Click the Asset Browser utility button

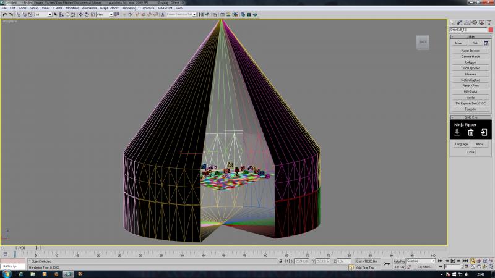470,51
